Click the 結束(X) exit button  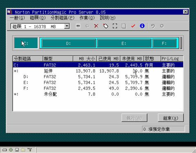[x=171, y=118]
